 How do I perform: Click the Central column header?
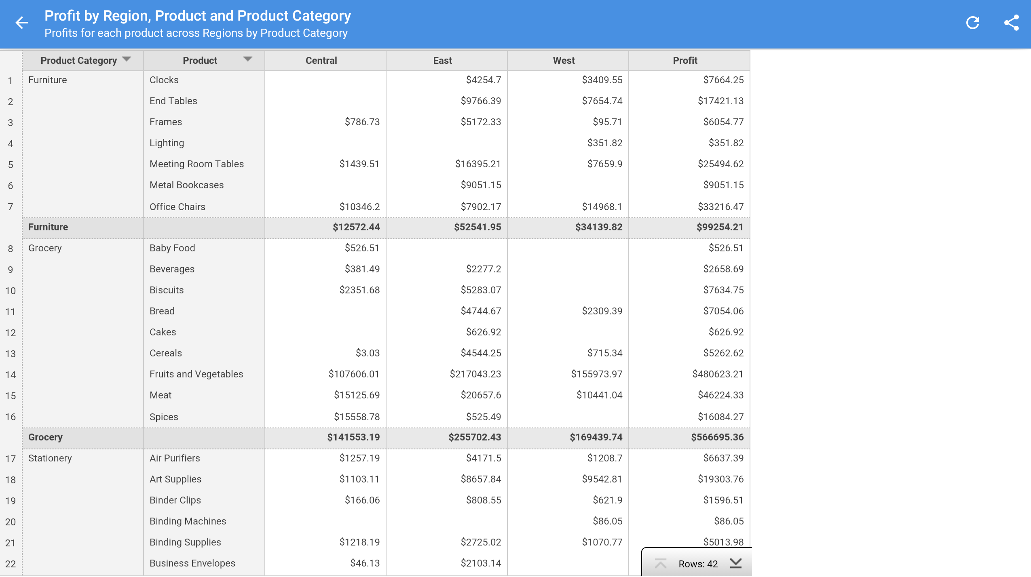(321, 61)
